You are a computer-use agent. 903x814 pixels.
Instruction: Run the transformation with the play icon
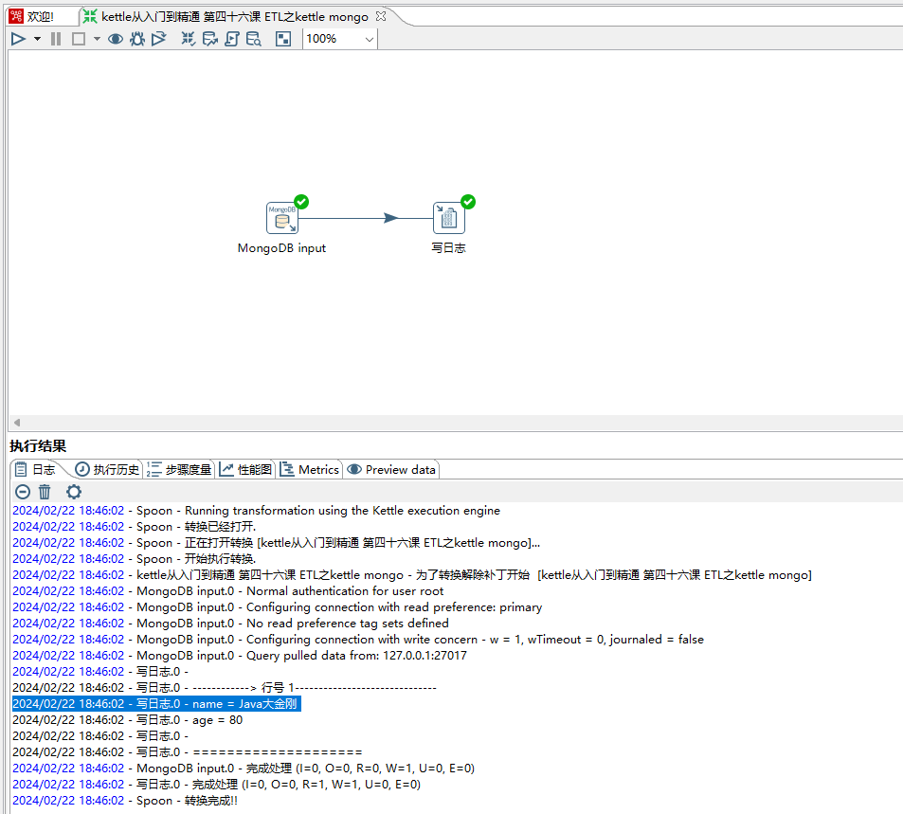(x=18, y=39)
